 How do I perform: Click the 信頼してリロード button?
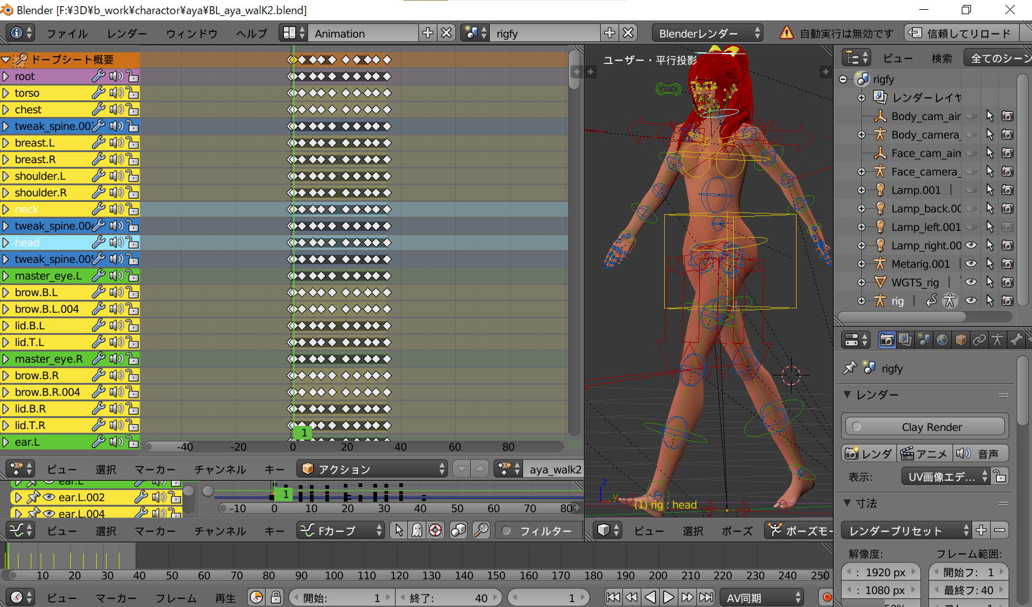tap(961, 33)
